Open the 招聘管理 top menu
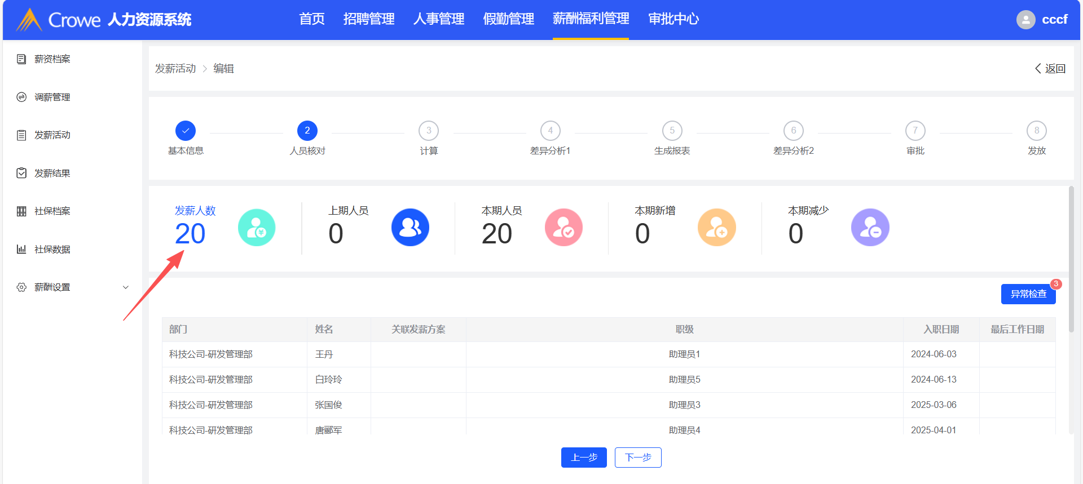Viewport: 1083px width, 484px height. [x=369, y=19]
